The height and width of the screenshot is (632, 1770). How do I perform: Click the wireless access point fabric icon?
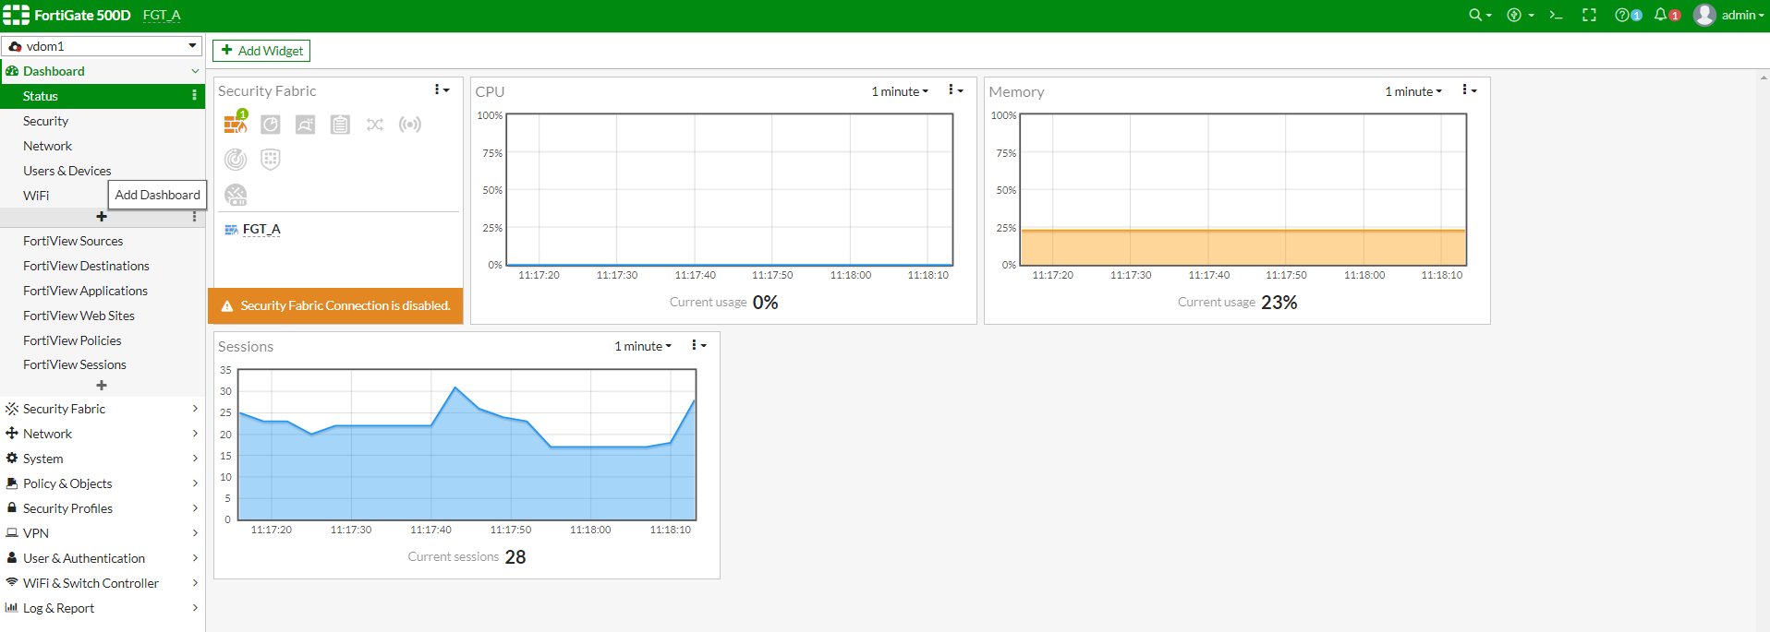click(410, 125)
